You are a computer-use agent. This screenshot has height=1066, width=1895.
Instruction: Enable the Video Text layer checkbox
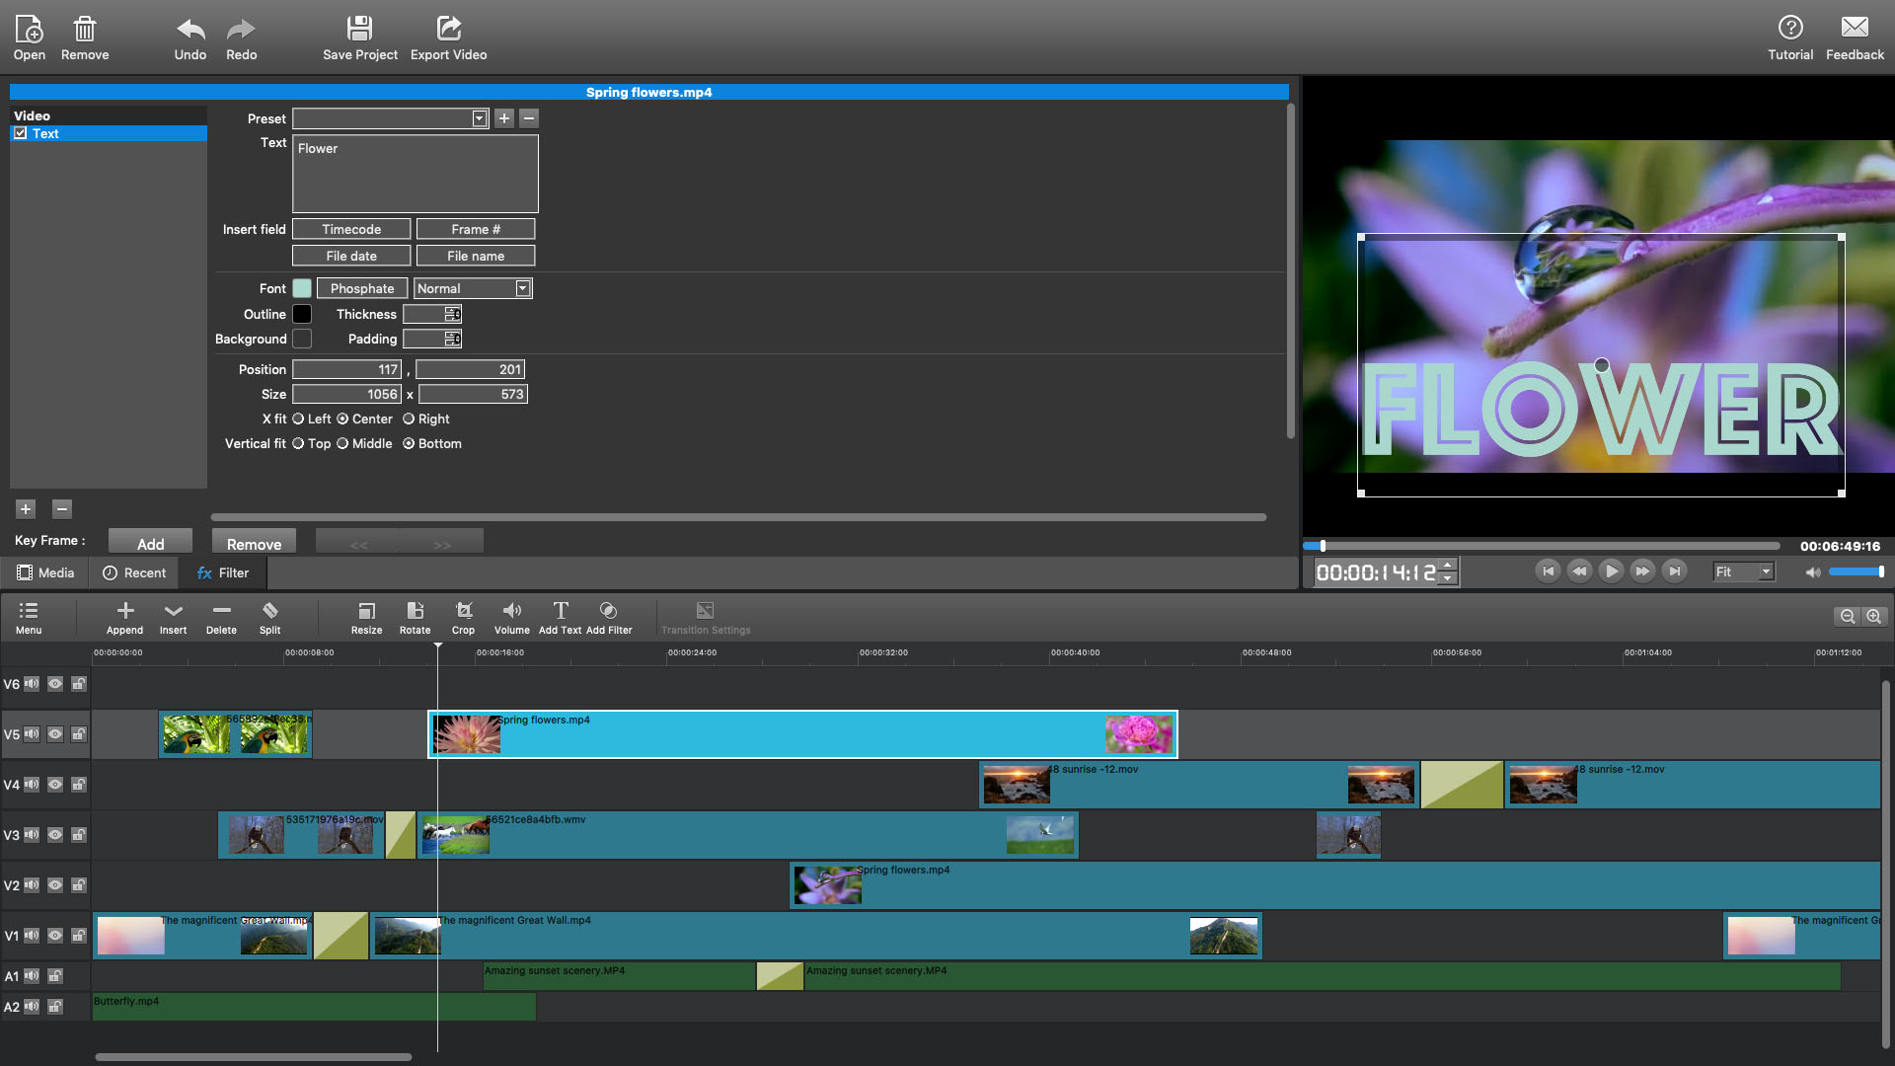pyautogui.click(x=21, y=133)
